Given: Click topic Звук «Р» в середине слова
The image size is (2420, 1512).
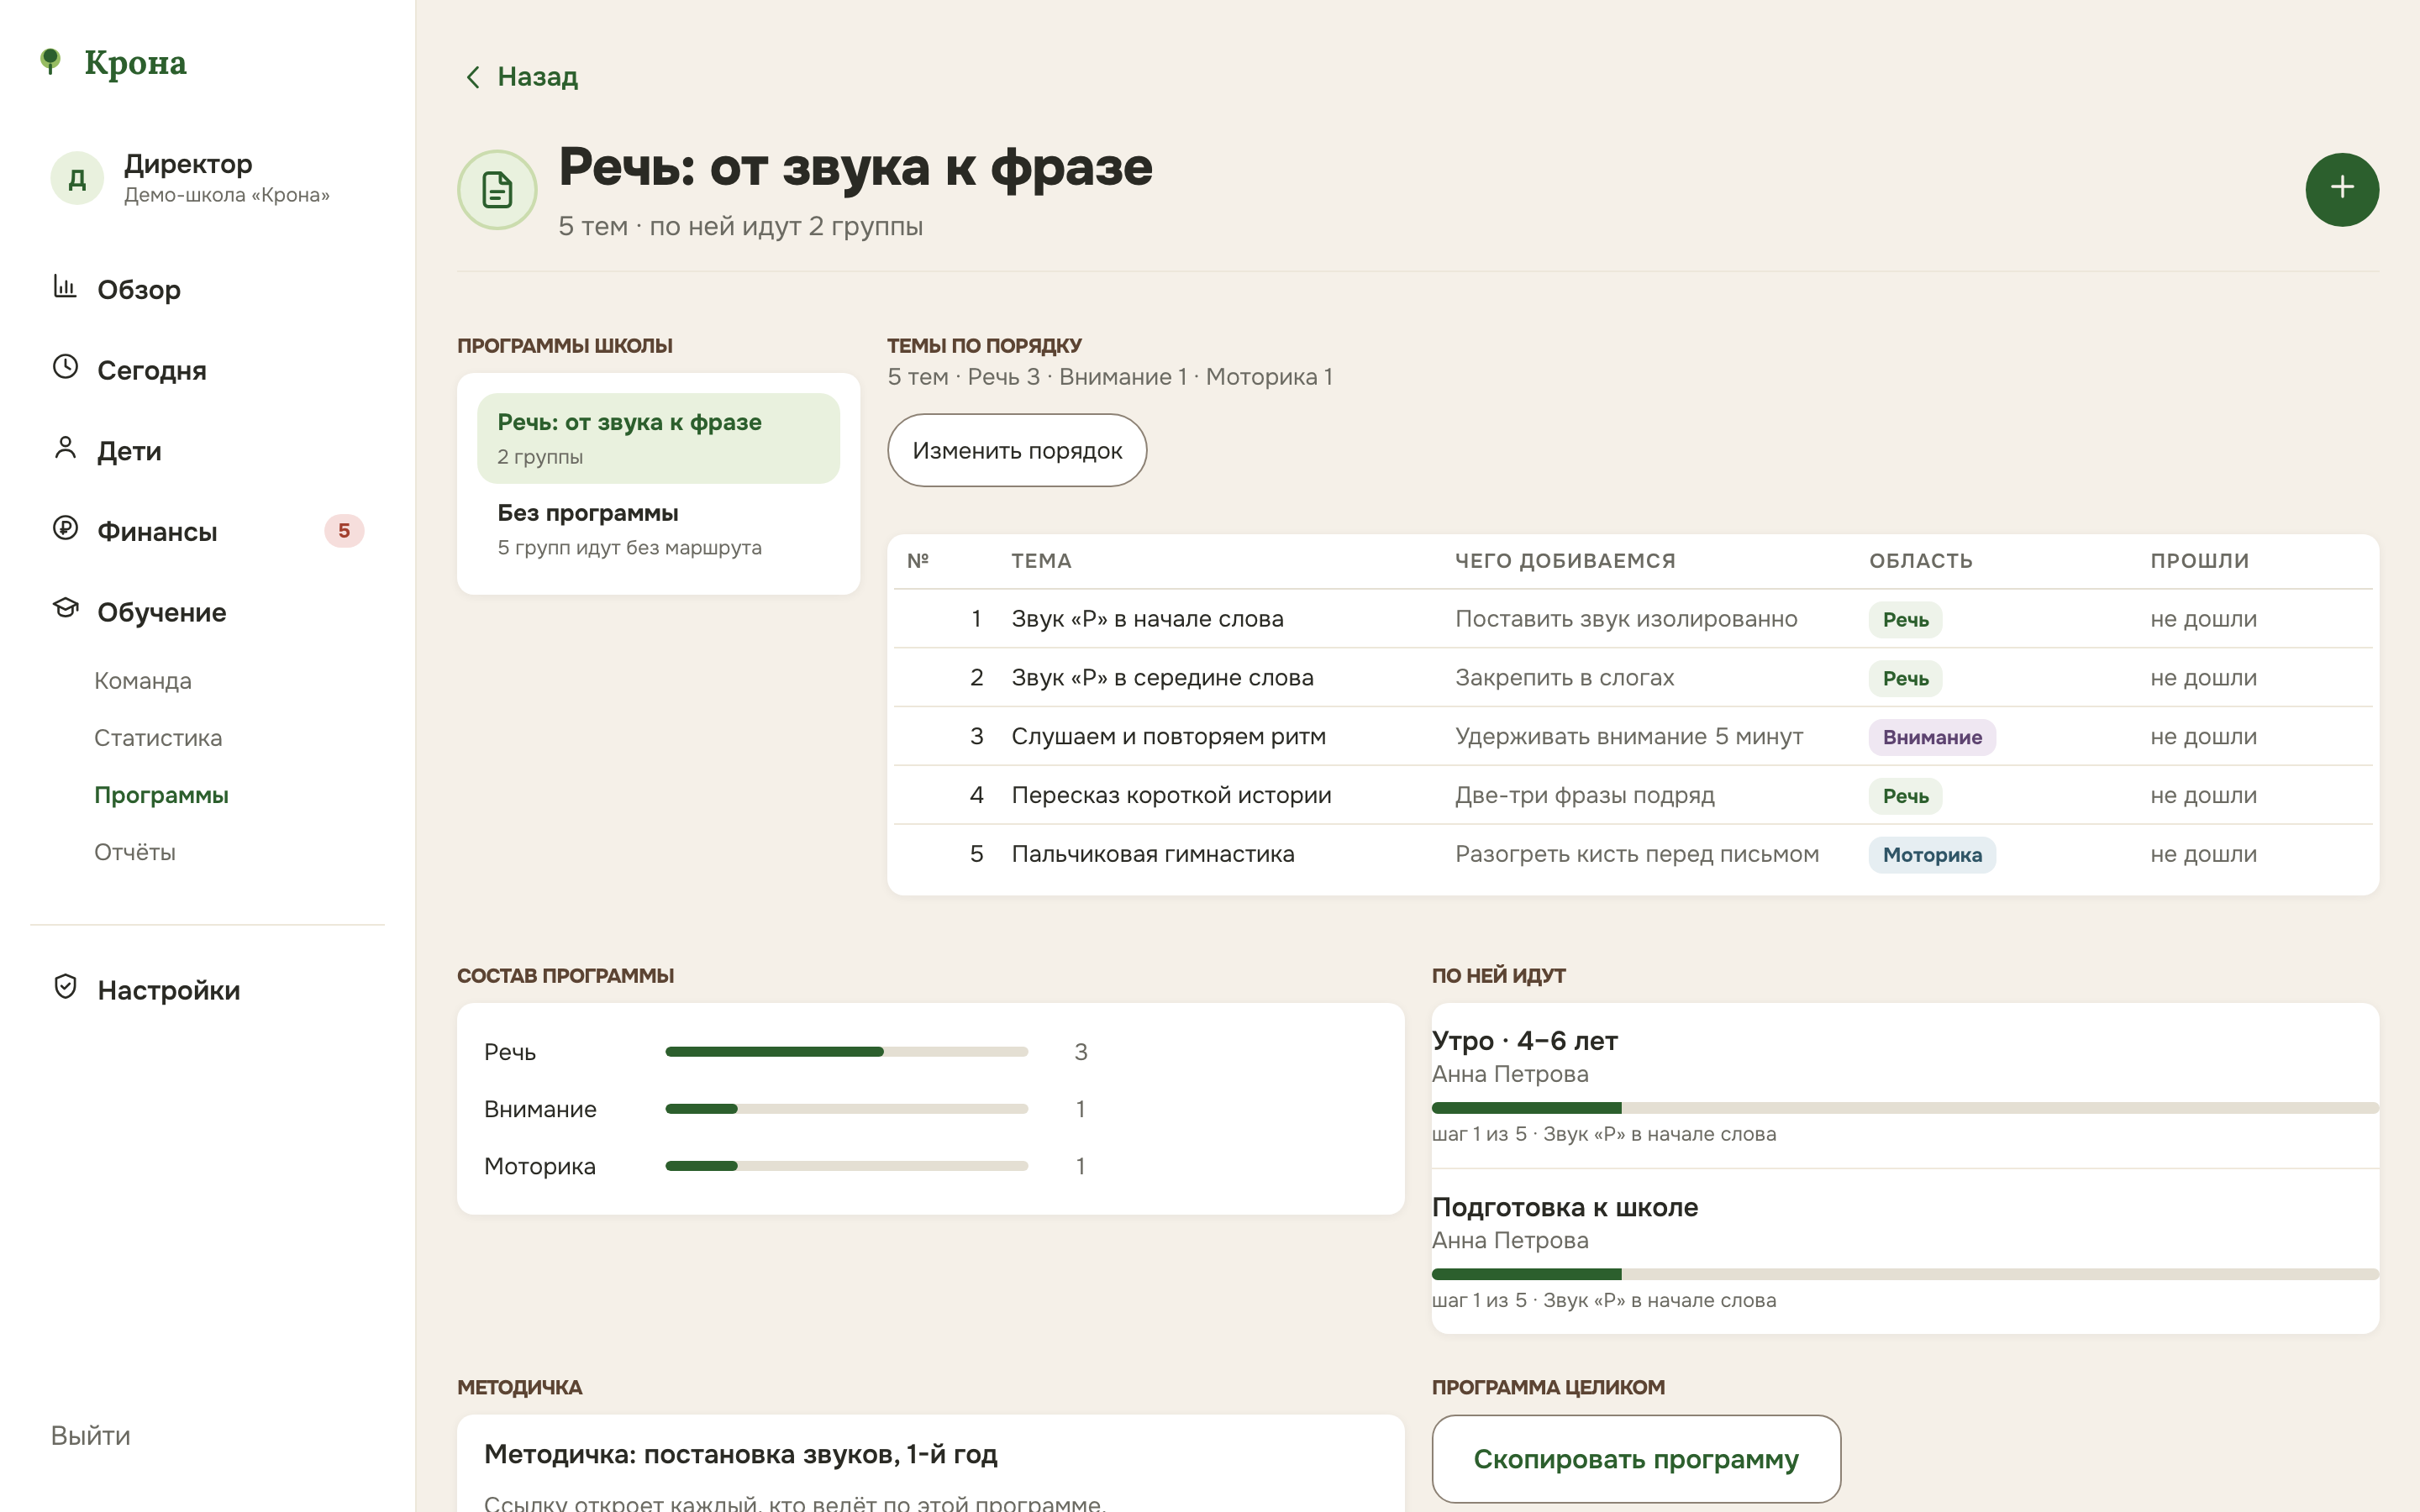Looking at the screenshot, I should pos(1162,678).
